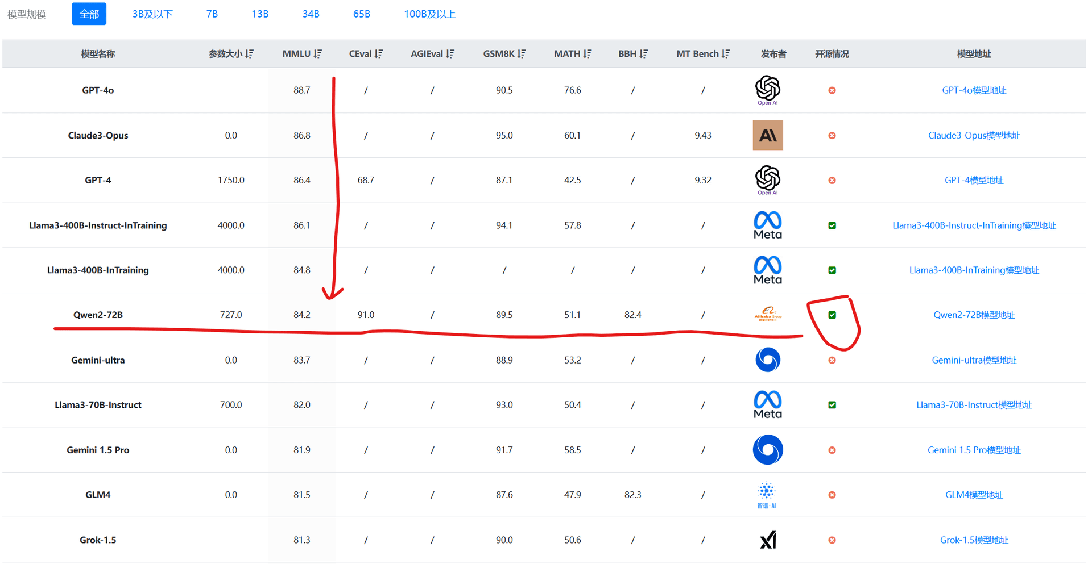This screenshot has width=1092, height=564.
Task: Filter by 100B及以上 model size
Action: pyautogui.click(x=429, y=14)
